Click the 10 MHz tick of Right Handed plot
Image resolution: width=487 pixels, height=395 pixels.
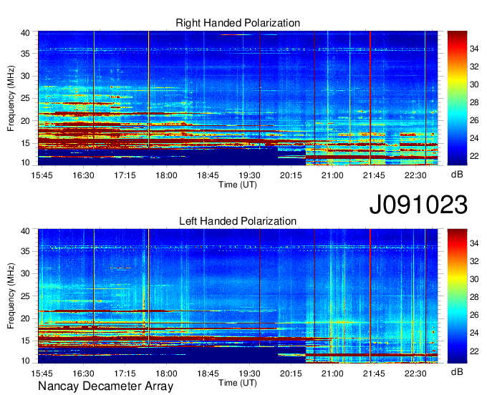pos(25,162)
